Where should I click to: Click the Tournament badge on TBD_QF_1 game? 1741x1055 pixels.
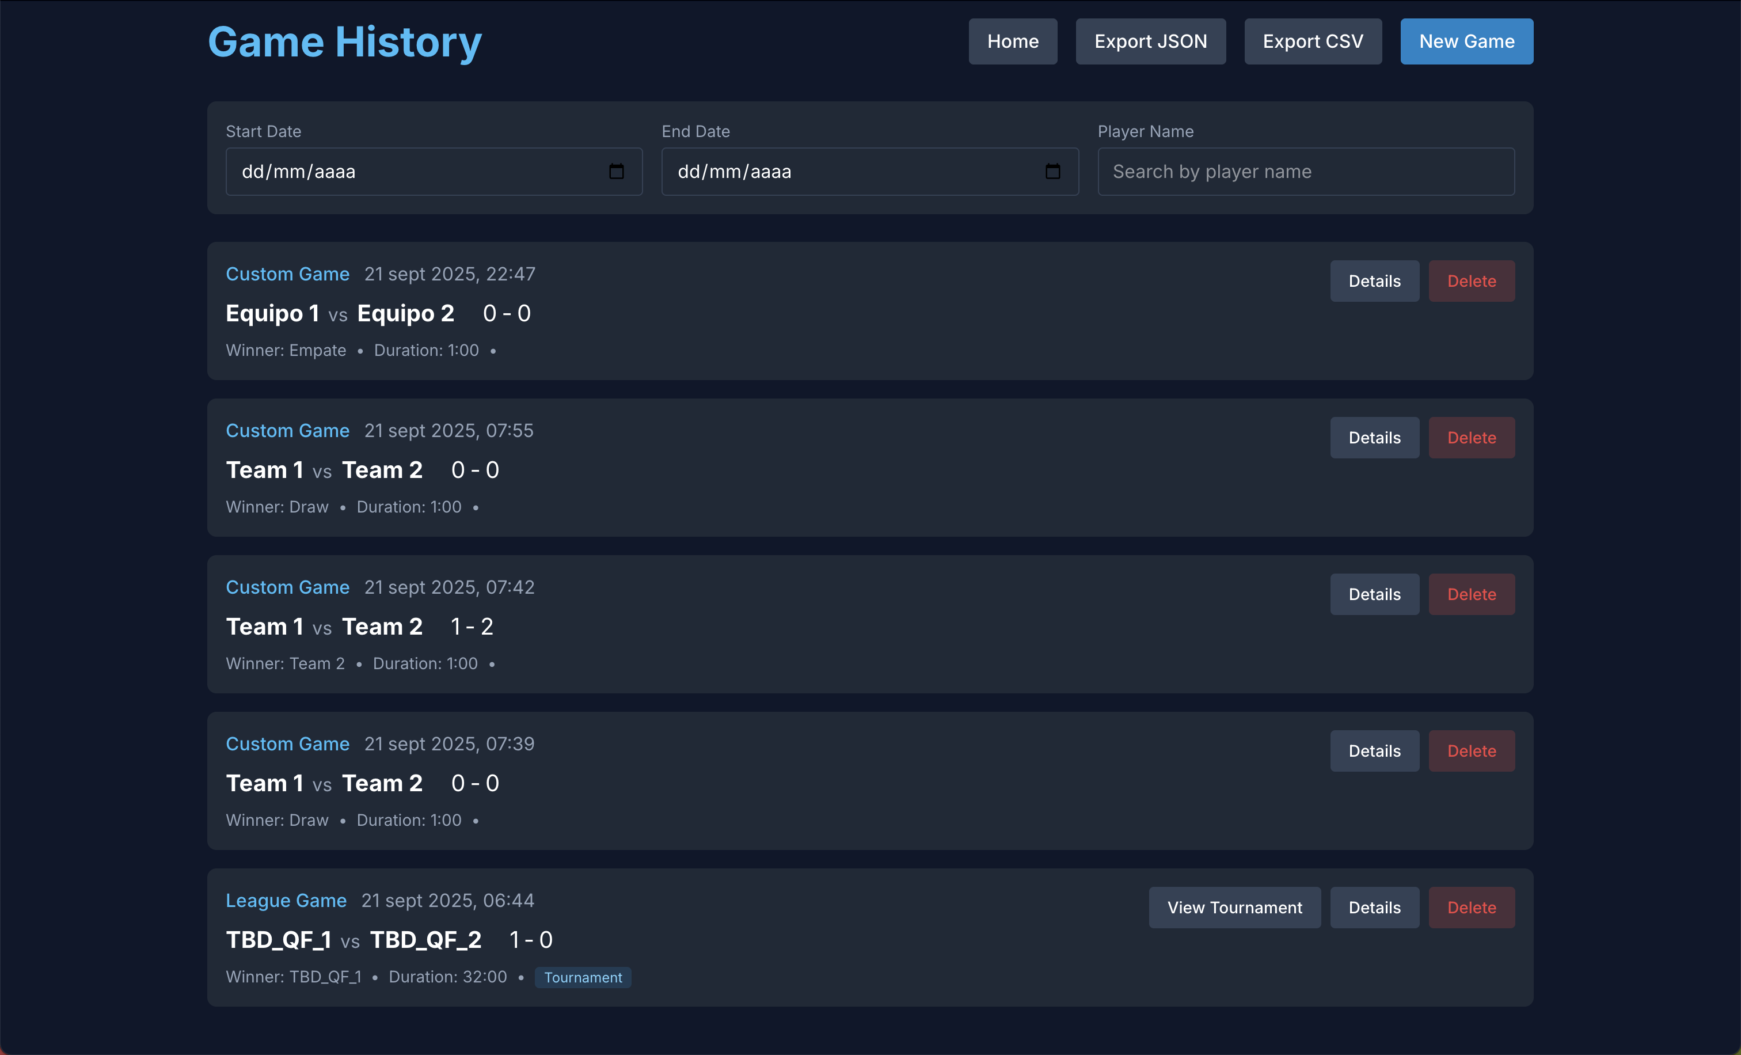tap(582, 977)
